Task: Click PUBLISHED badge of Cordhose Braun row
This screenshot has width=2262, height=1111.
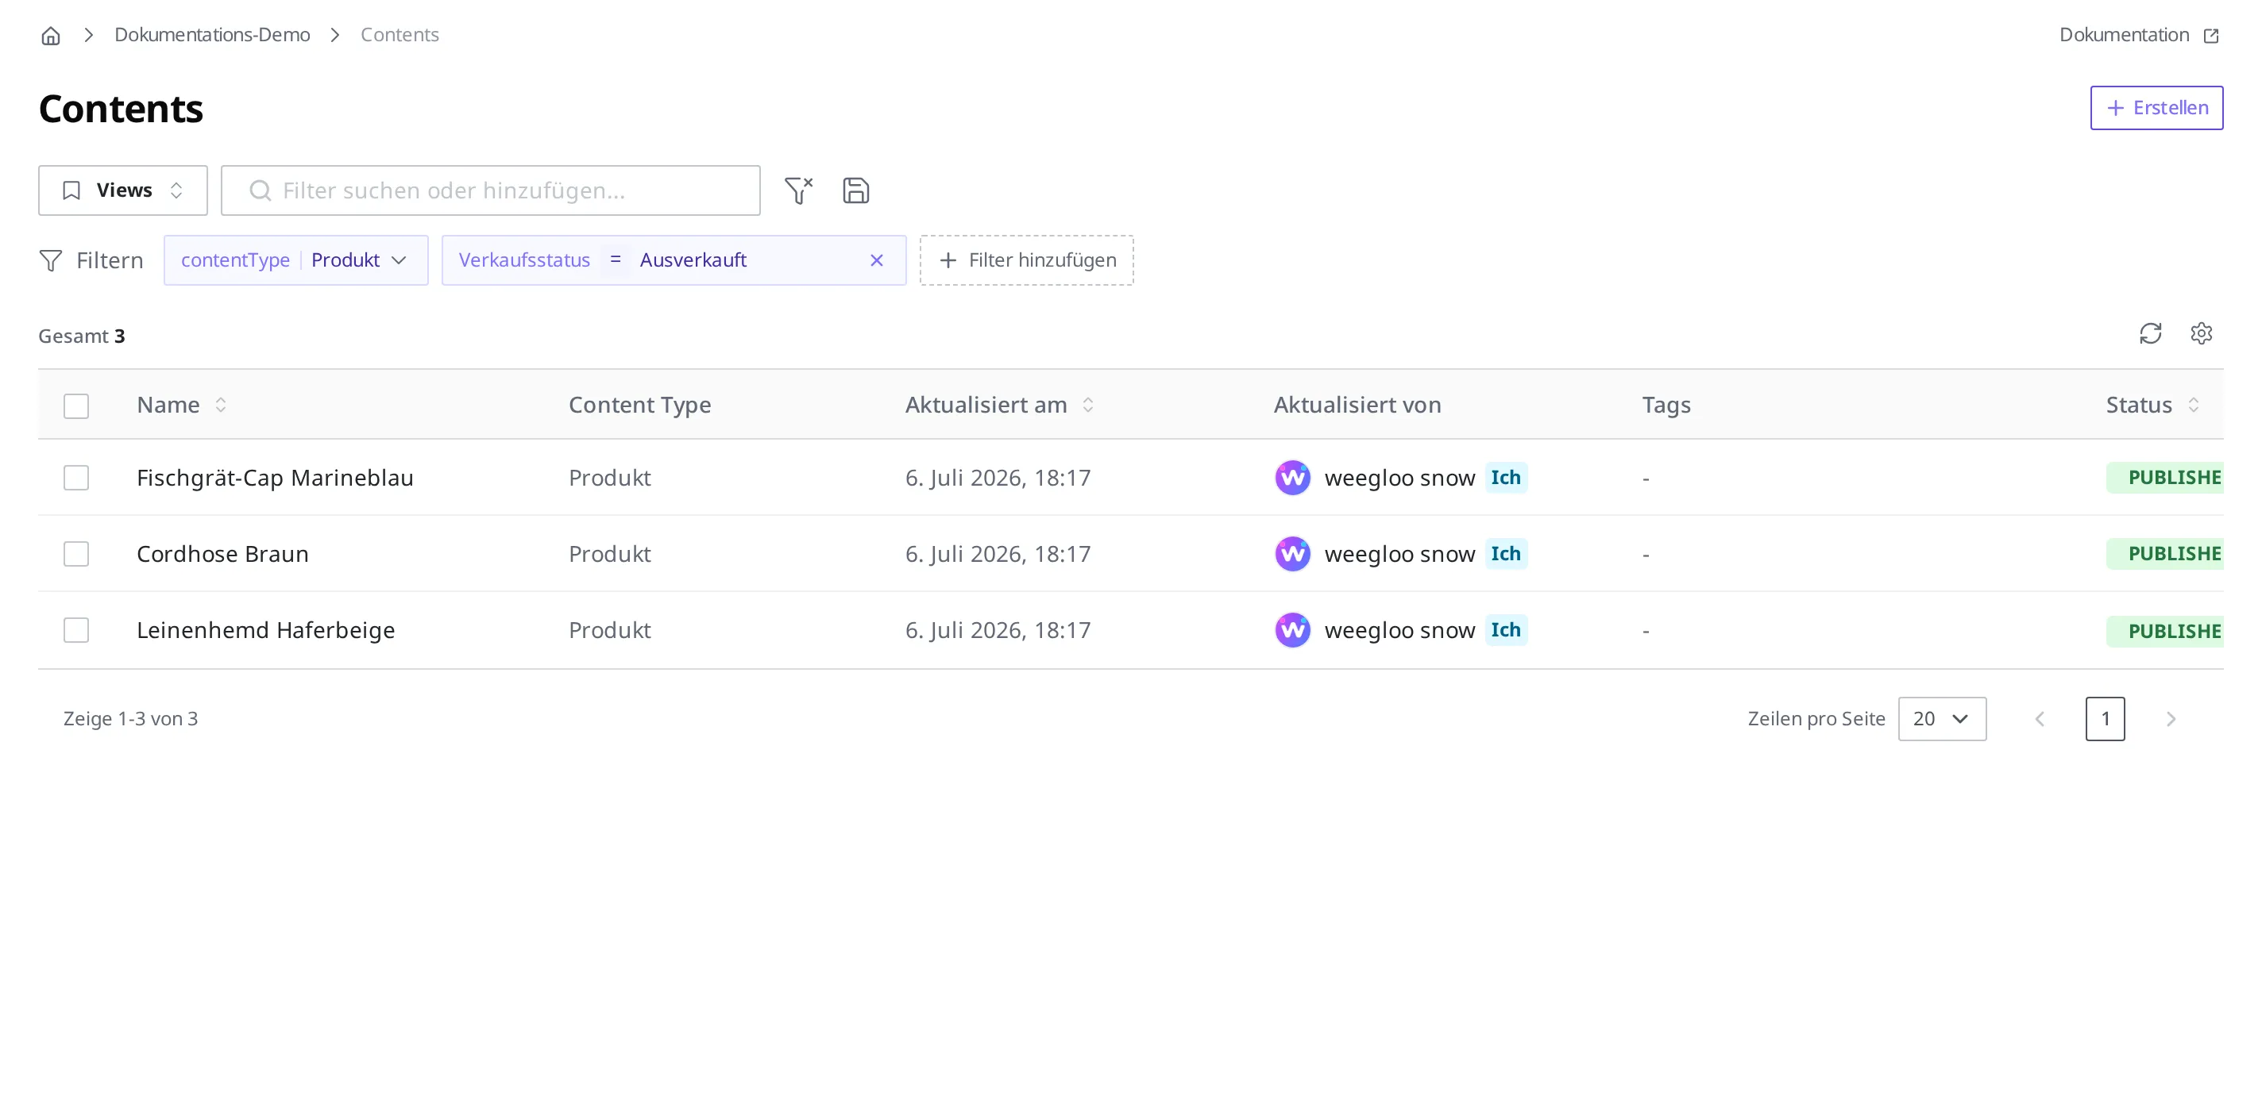Action: pyautogui.click(x=2164, y=554)
